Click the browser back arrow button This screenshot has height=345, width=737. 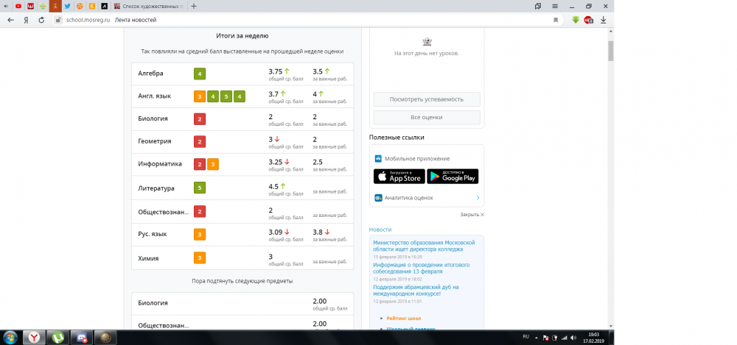tap(10, 20)
